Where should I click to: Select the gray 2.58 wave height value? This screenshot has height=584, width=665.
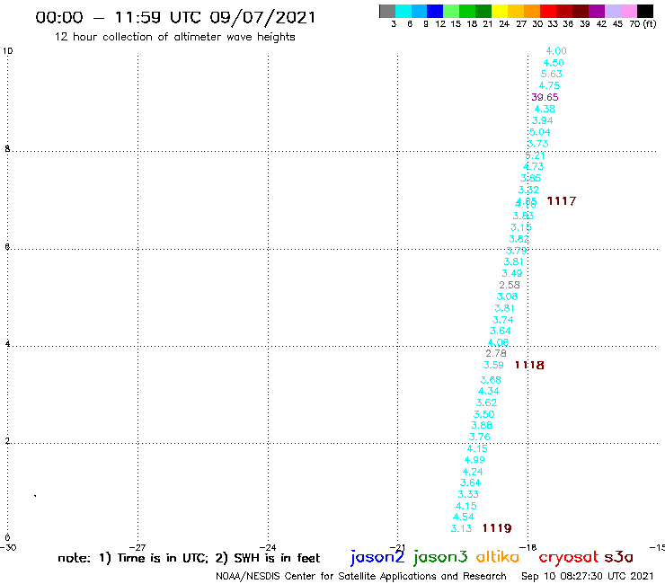[510, 285]
